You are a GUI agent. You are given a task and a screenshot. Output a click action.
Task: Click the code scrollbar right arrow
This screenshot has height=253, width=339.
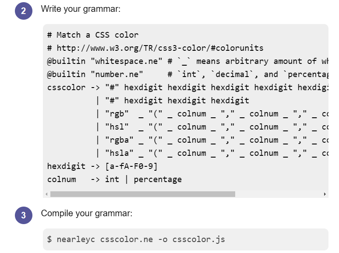[325, 194]
